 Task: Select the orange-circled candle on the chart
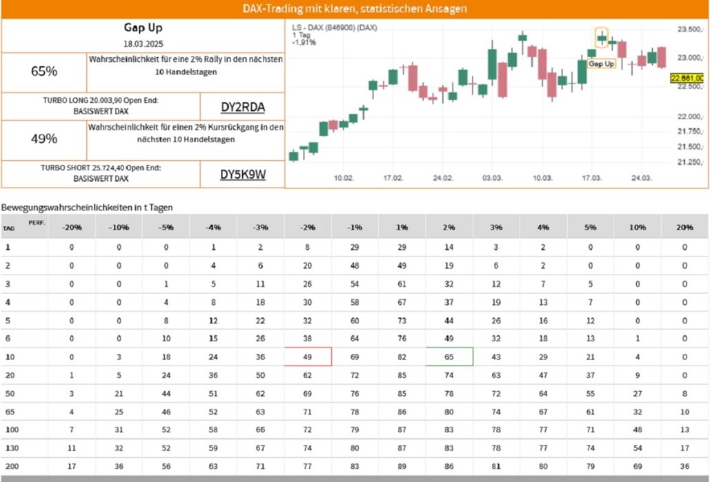[x=602, y=37]
